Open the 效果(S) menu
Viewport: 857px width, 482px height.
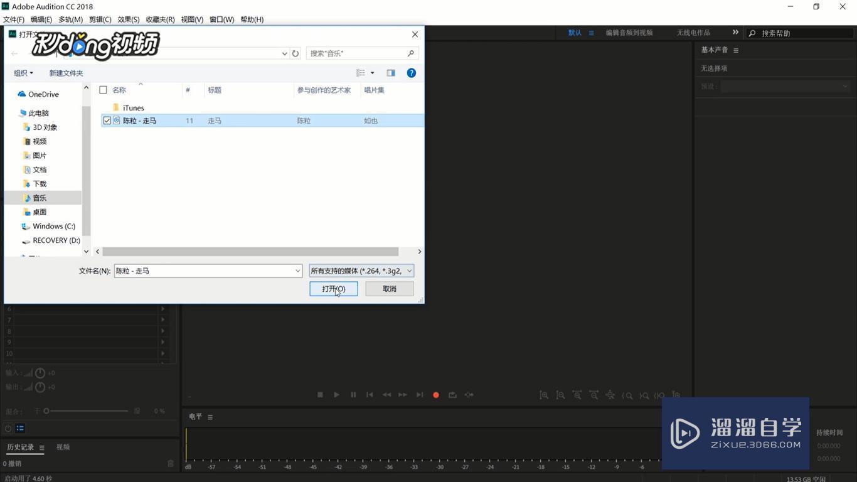[x=128, y=19]
